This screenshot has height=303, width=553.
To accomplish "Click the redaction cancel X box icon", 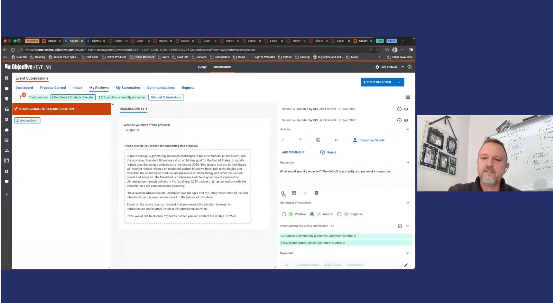I will (x=316, y=193).
